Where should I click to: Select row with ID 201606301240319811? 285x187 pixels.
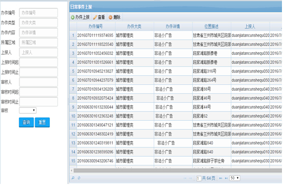(x=176, y=143)
